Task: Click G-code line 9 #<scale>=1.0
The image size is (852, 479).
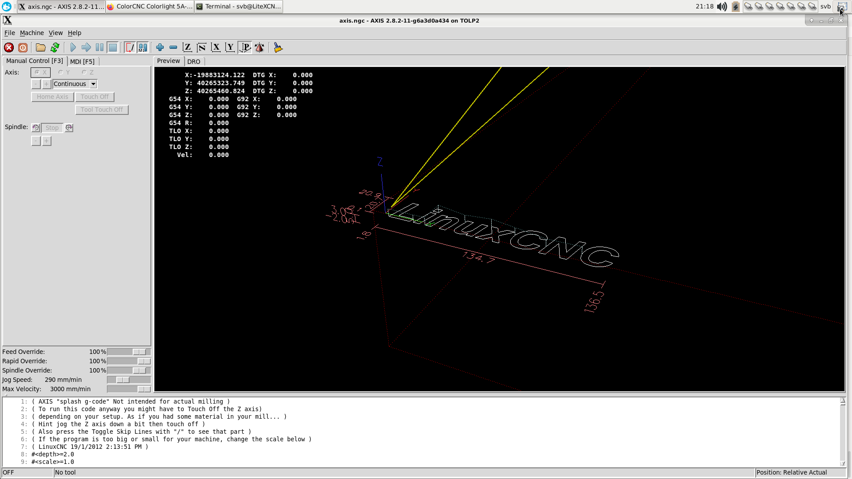Action: [53, 462]
